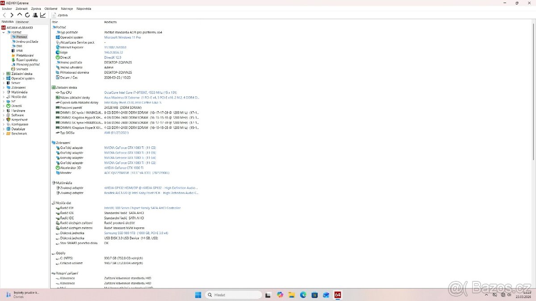Open the Soubor menu
Screen dimensions: 536x301
click(7, 8)
